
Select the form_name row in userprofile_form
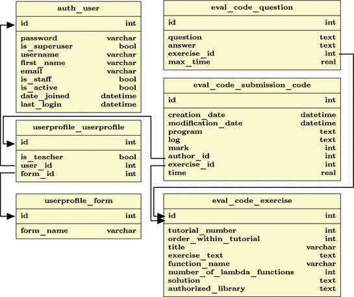(x=79, y=231)
